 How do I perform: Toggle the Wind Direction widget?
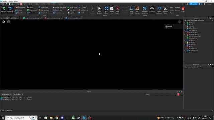(x=100, y=10)
